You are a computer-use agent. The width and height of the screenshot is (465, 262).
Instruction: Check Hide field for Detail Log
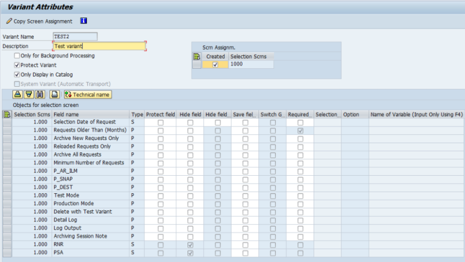[x=190, y=220]
